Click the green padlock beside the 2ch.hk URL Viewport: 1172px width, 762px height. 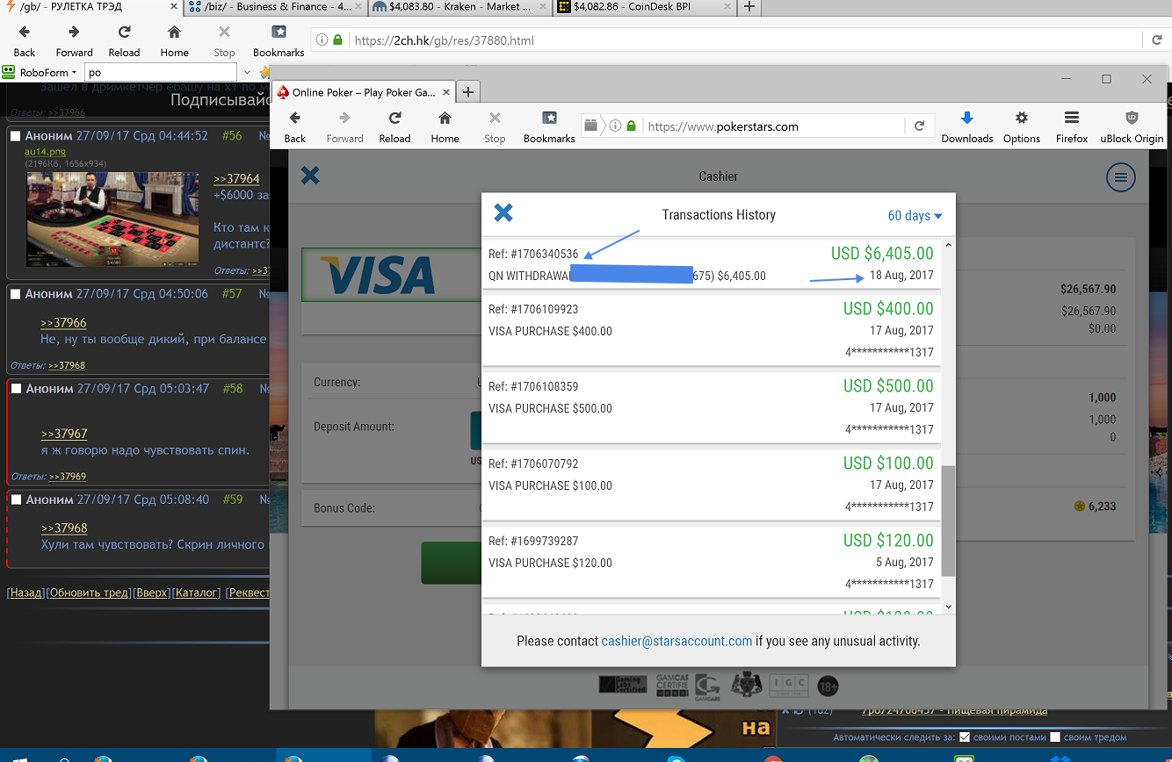(336, 40)
